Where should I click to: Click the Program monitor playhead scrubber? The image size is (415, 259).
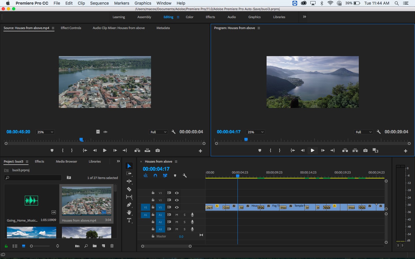(x=246, y=140)
